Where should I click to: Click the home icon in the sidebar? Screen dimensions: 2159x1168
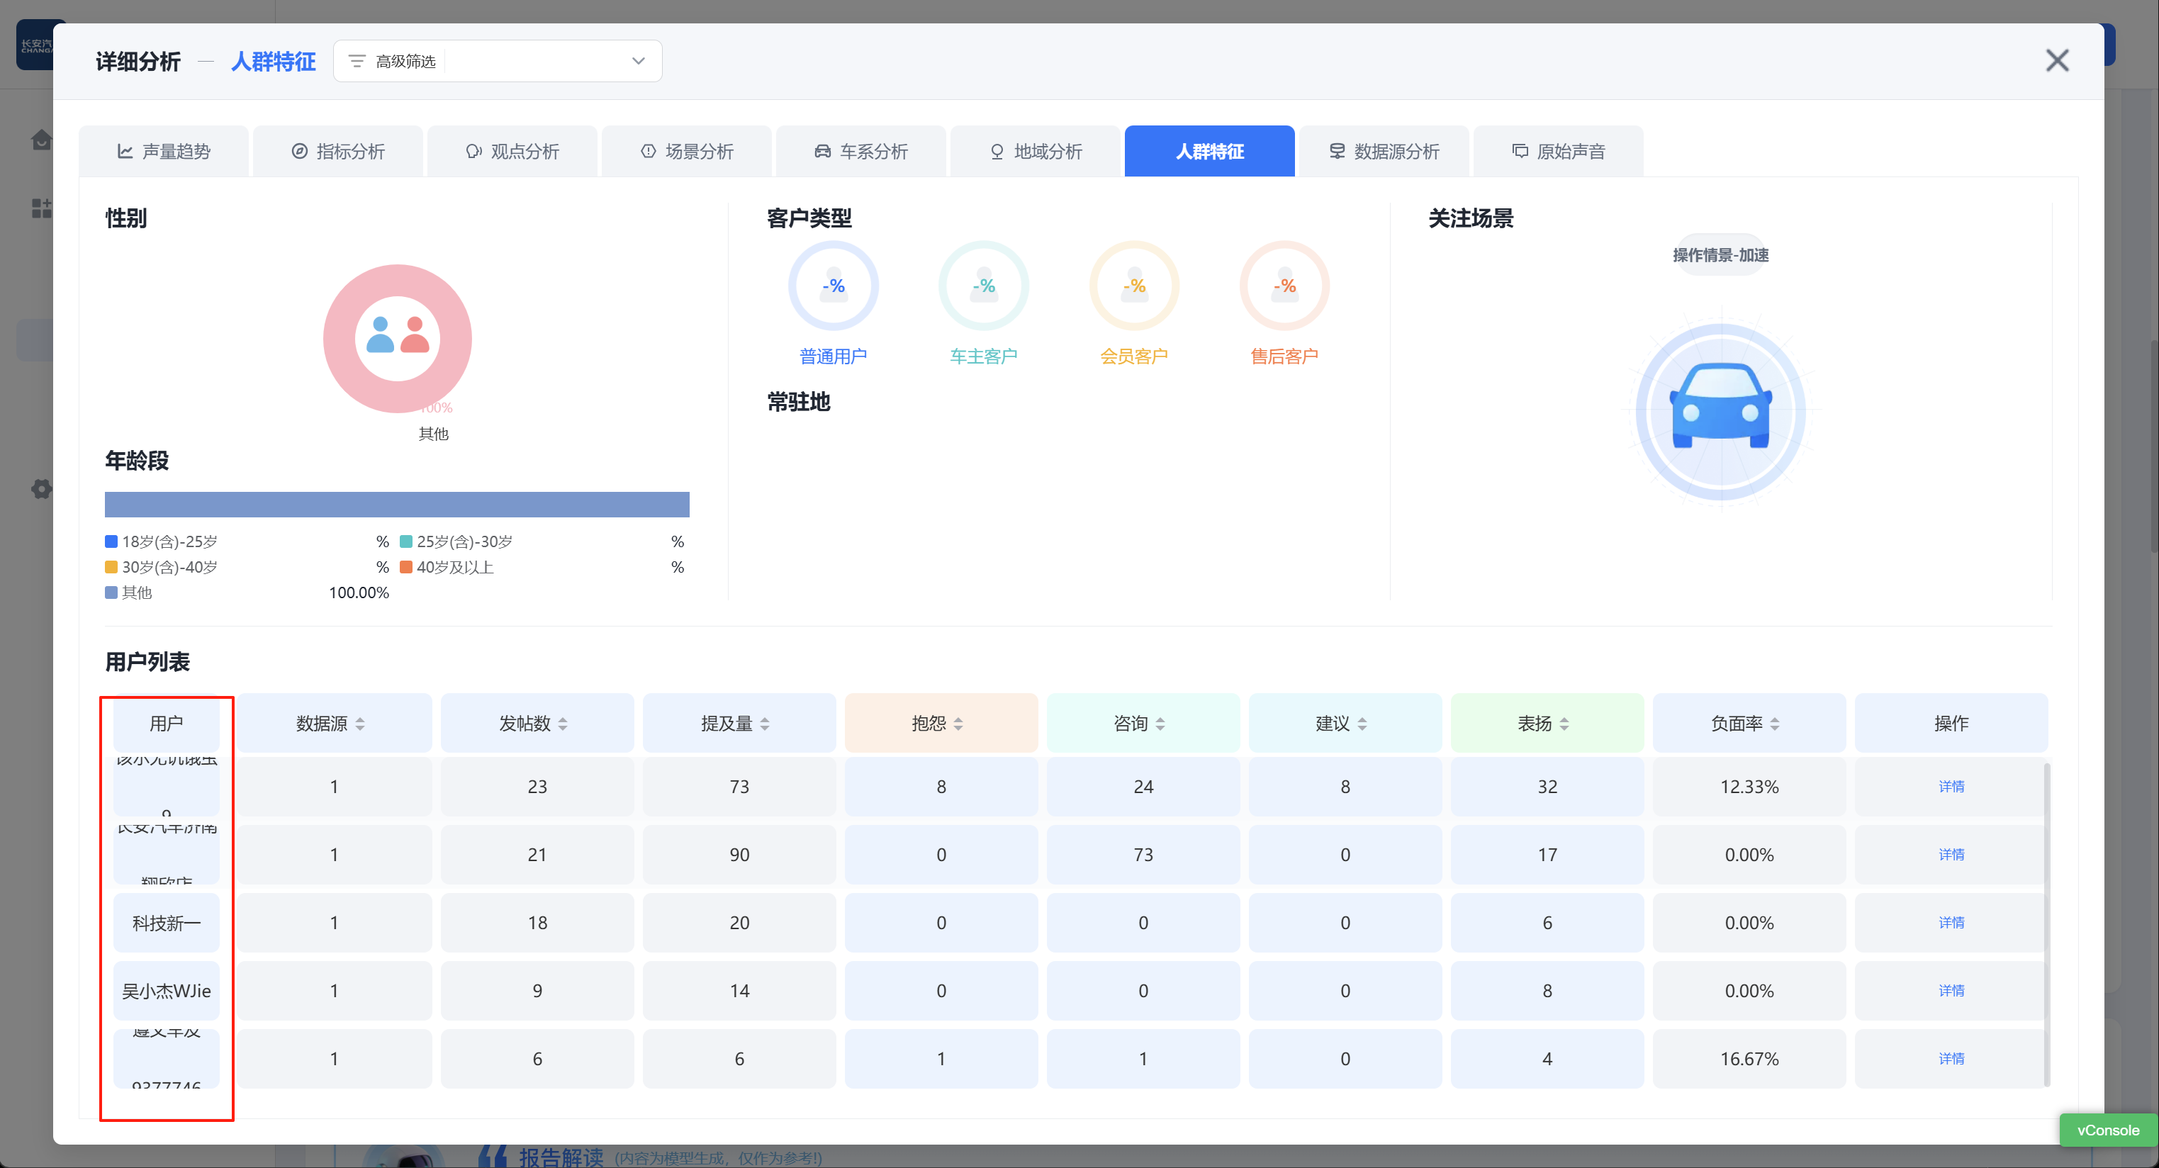point(40,139)
